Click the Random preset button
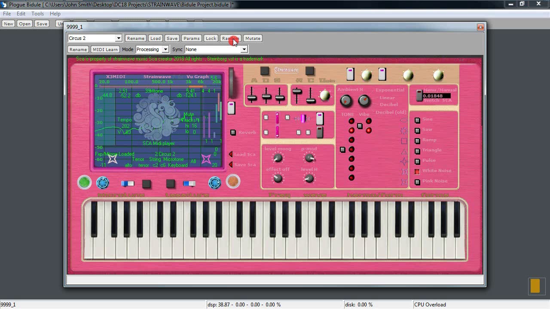This screenshot has height=309, width=550. click(230, 38)
